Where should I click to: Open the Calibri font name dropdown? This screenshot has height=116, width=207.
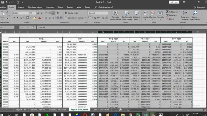(28, 13)
